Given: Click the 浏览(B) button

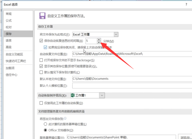Looking at the screenshot, I should [x=185, y=137].
